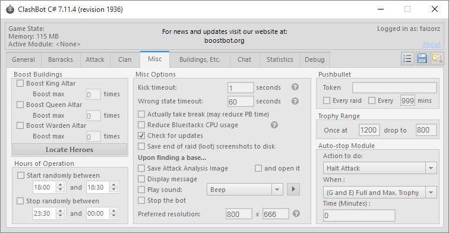Click the help icon next to Wrong state timeout
This screenshot has height=233, width=449.
pos(295,101)
